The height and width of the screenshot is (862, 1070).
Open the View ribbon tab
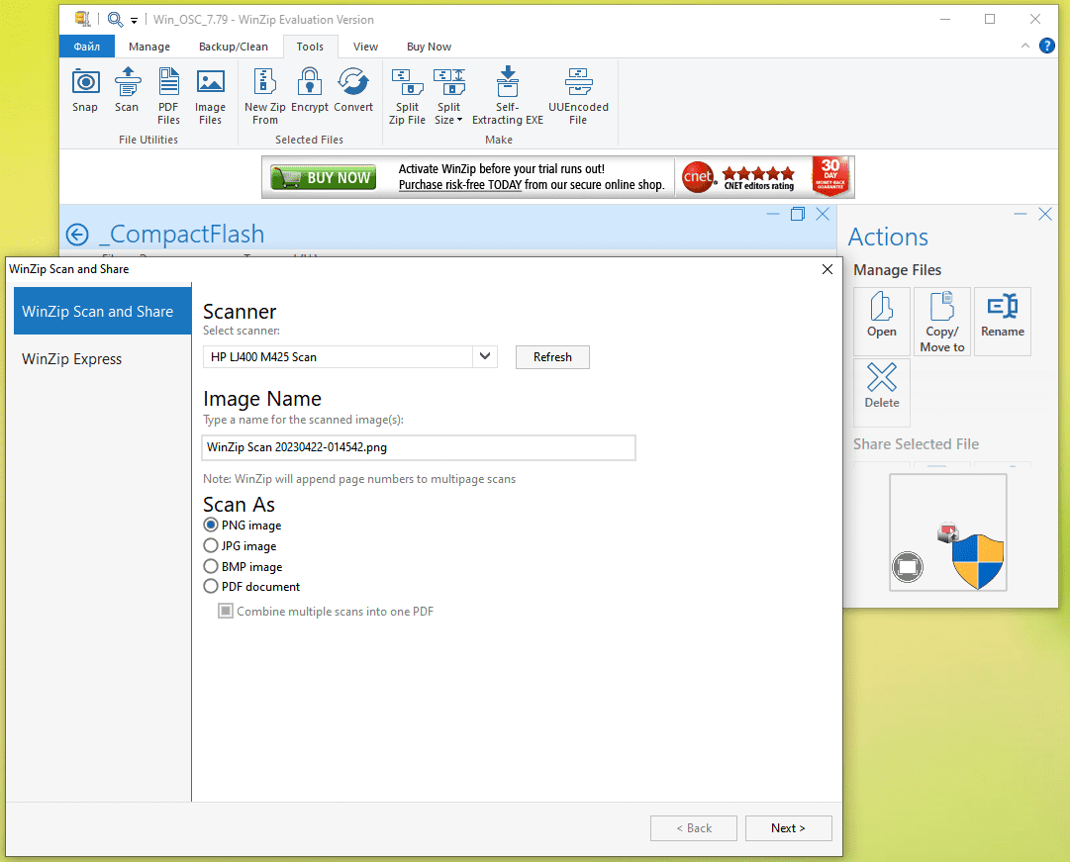(x=366, y=47)
